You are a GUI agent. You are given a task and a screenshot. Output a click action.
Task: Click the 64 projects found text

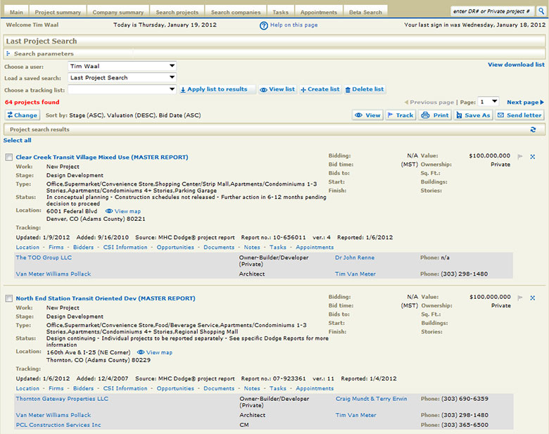32,102
